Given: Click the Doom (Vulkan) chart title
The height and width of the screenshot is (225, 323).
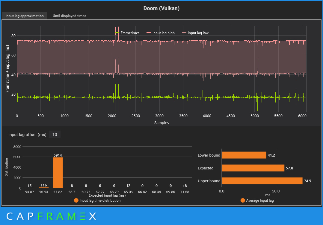Looking at the screenshot, I should (x=161, y=8).
